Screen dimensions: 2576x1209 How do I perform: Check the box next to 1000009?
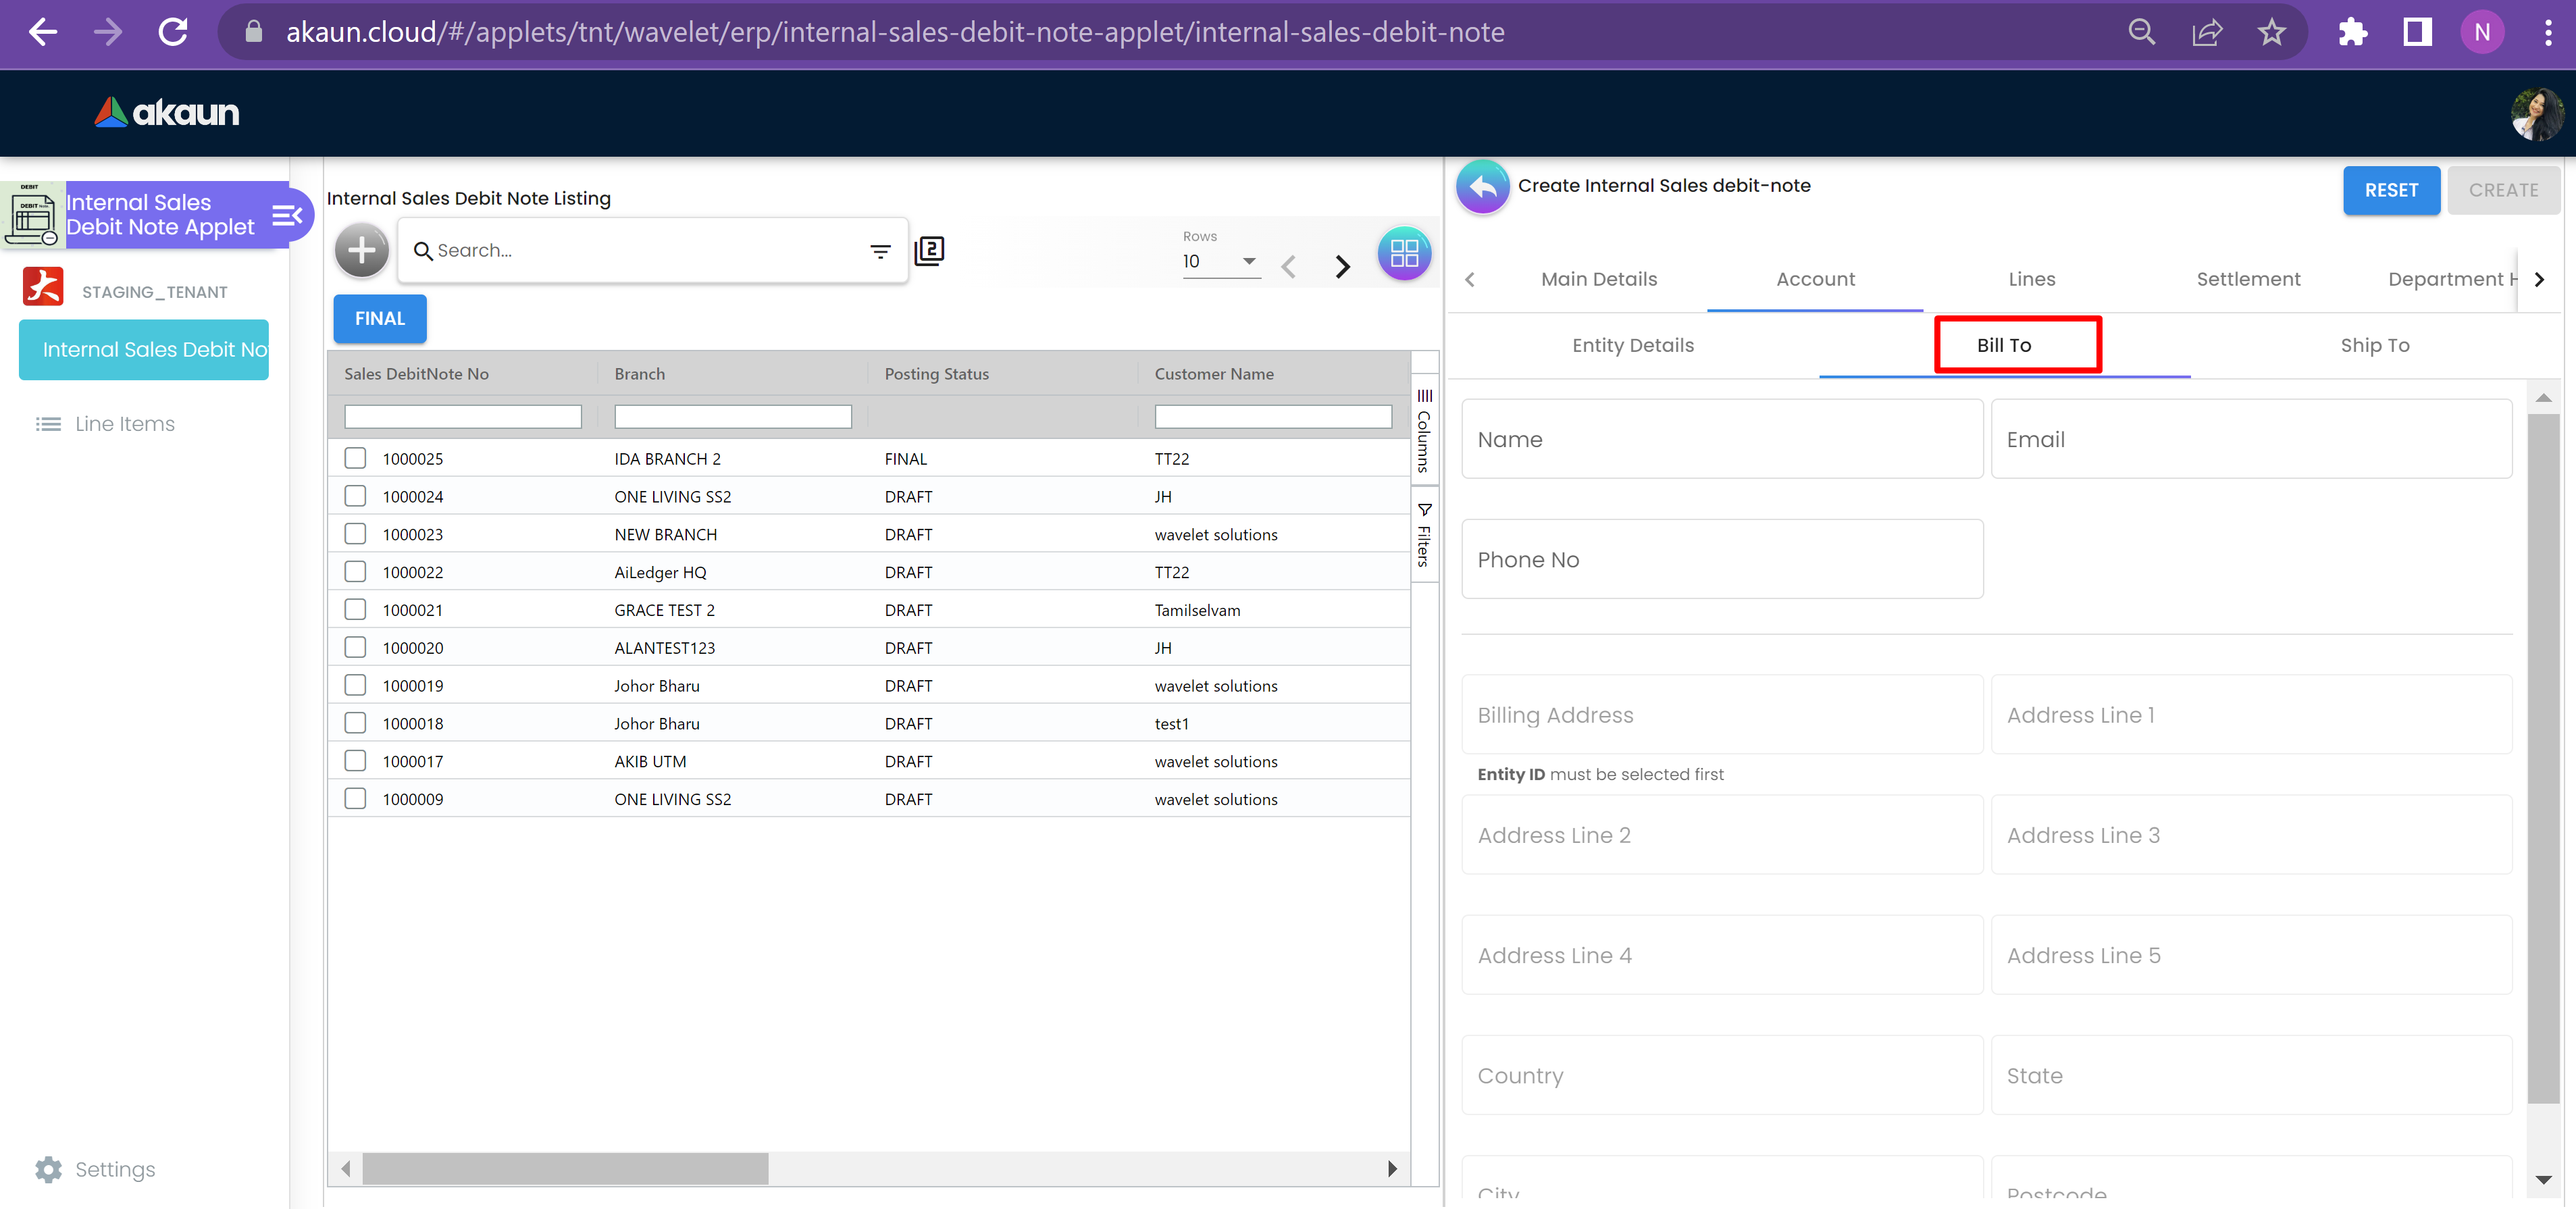click(x=355, y=798)
